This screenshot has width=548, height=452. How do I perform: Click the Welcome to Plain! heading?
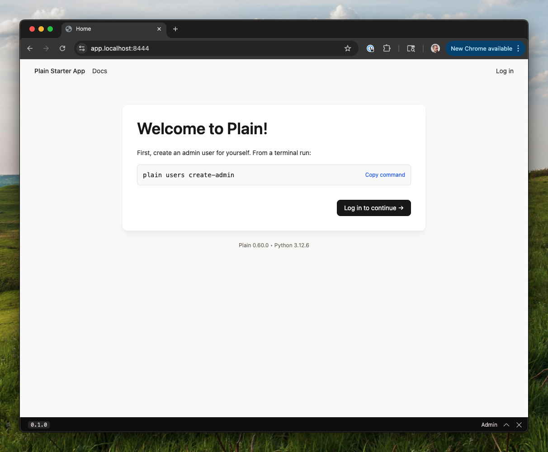tap(202, 129)
